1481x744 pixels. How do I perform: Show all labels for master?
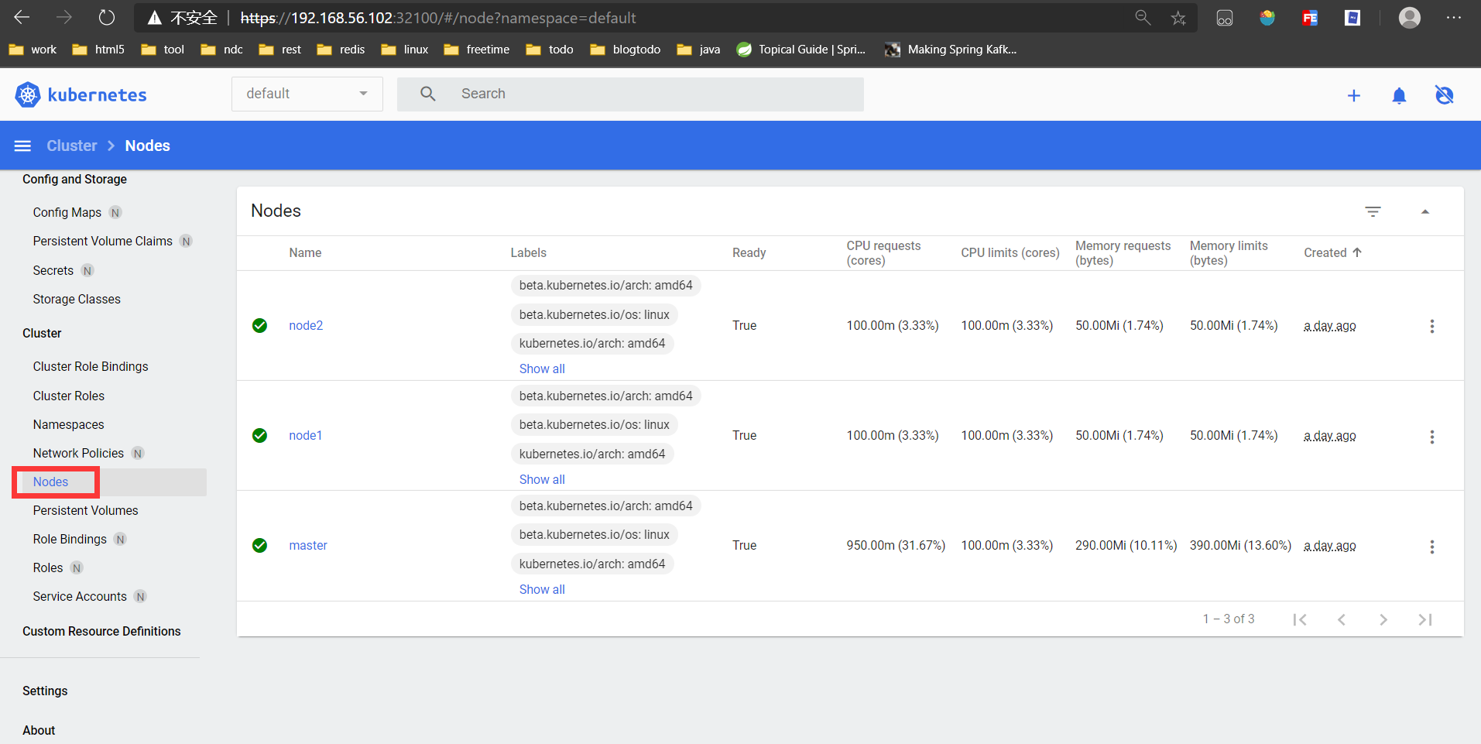pos(542,589)
